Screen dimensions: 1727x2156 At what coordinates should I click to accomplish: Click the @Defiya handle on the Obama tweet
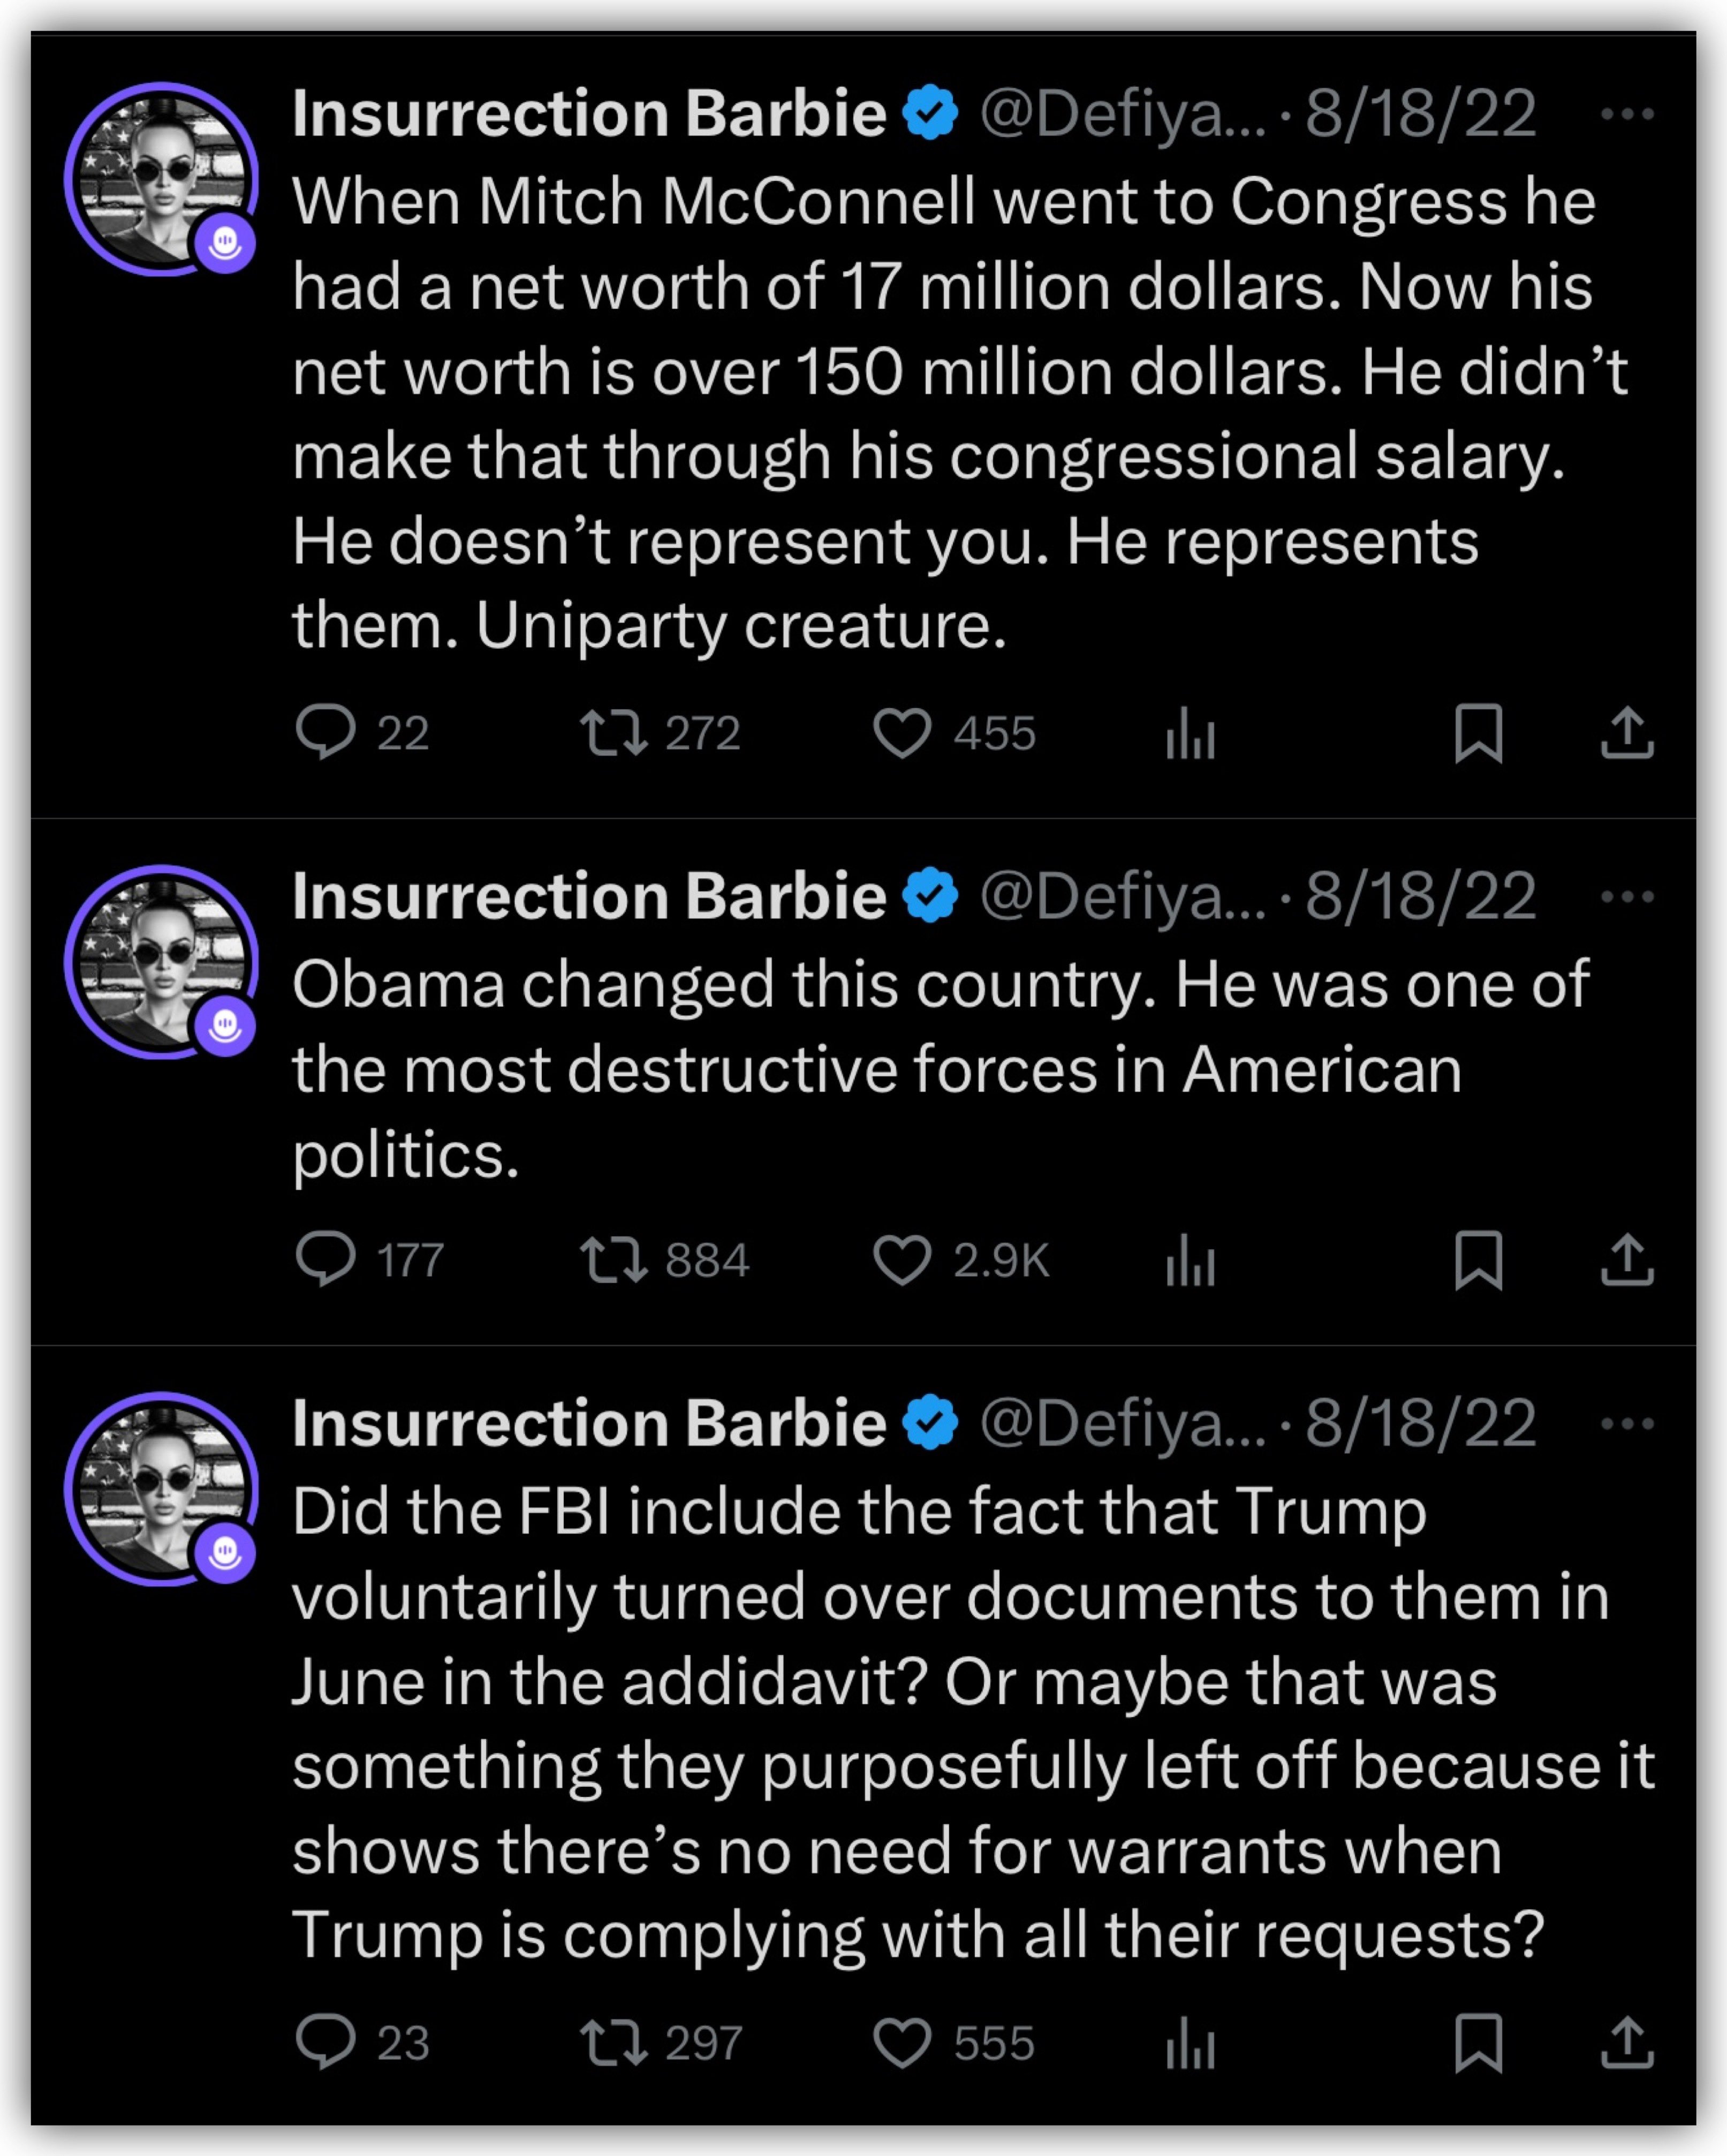1122,896
